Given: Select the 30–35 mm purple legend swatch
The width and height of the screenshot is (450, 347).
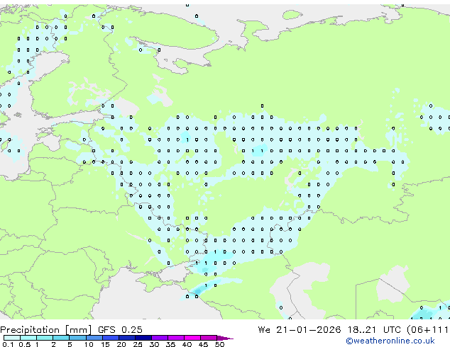Looking at the screenshot, I should pyautogui.click(x=160, y=338).
